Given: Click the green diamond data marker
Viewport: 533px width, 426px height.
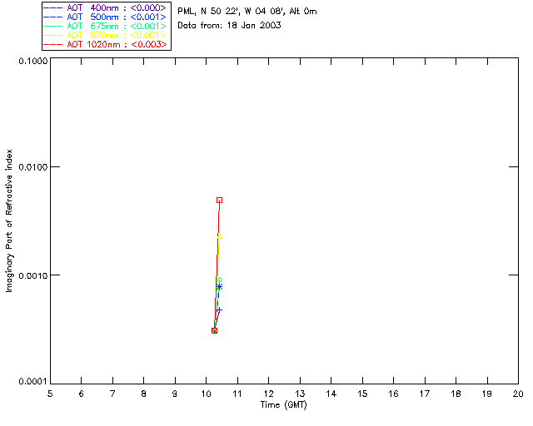Looking at the screenshot, I should coord(220,280).
